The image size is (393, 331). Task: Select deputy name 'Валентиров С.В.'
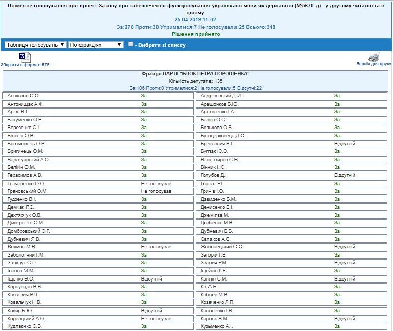click(220, 160)
